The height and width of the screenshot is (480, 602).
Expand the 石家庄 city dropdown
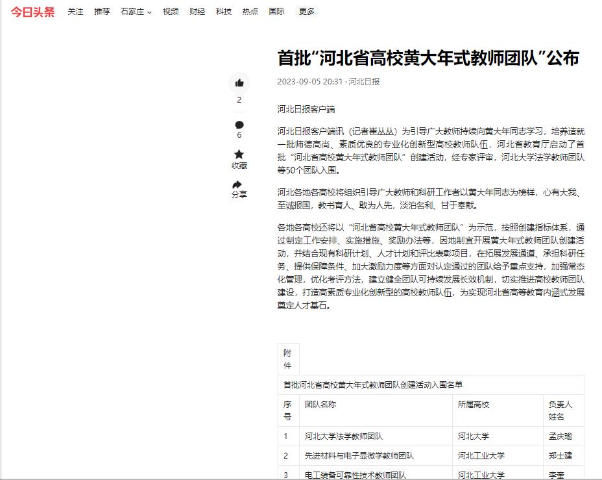tap(136, 12)
